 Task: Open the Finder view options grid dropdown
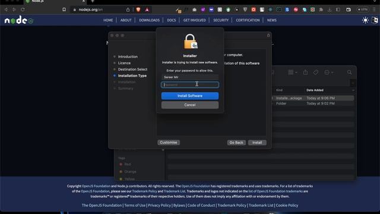tap(293, 73)
